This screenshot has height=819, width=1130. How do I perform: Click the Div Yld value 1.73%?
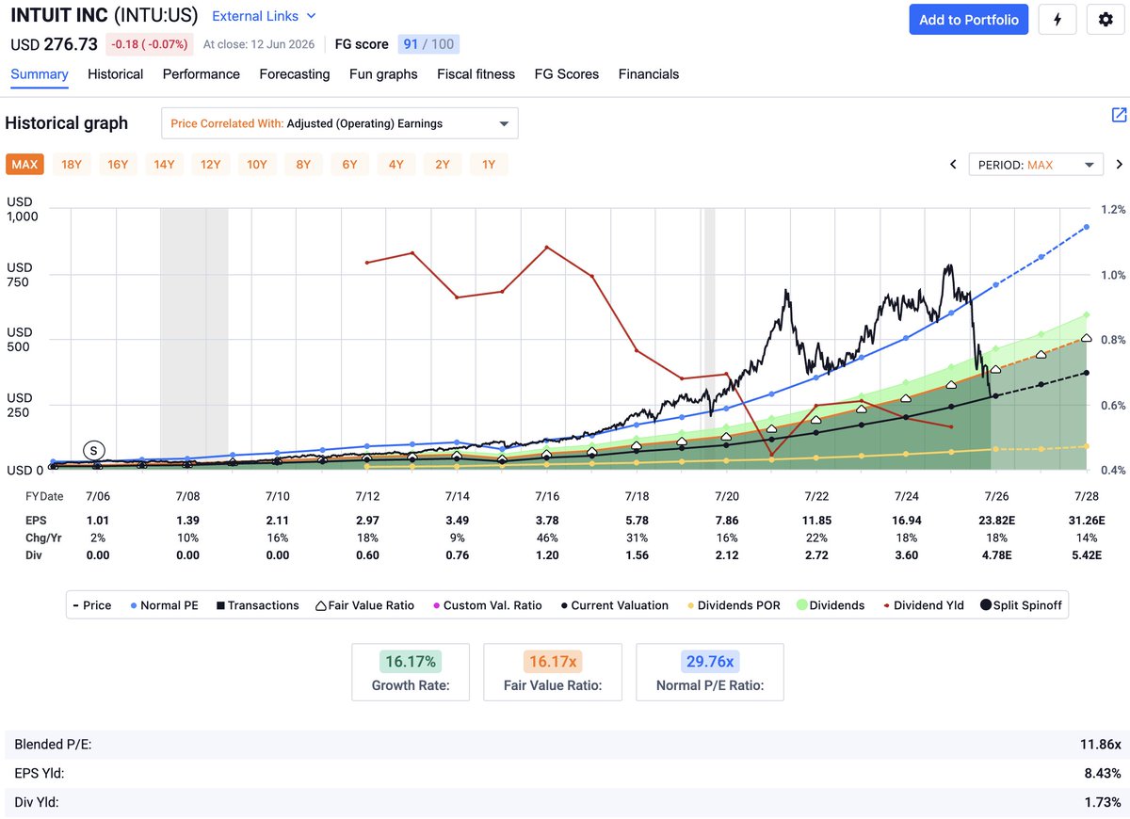point(1103,803)
